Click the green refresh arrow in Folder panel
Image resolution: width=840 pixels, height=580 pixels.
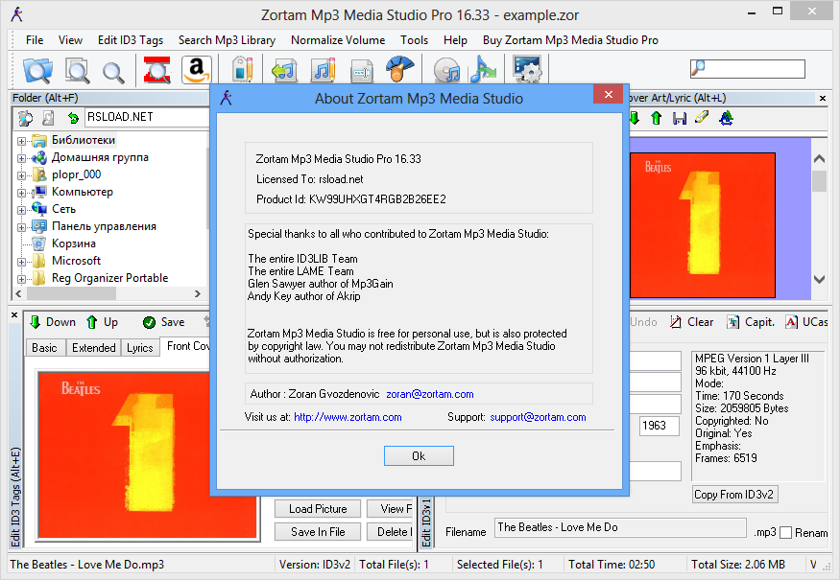click(x=73, y=117)
